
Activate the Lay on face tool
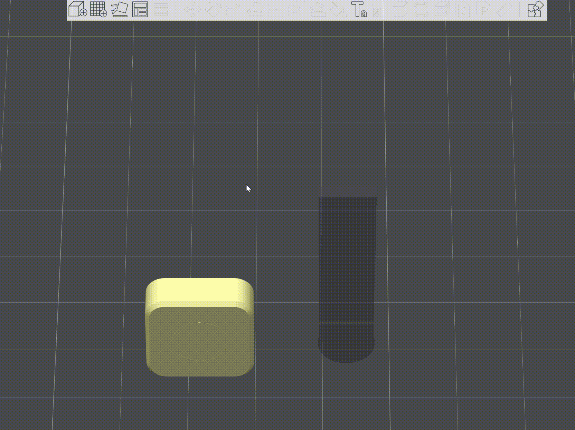click(255, 9)
